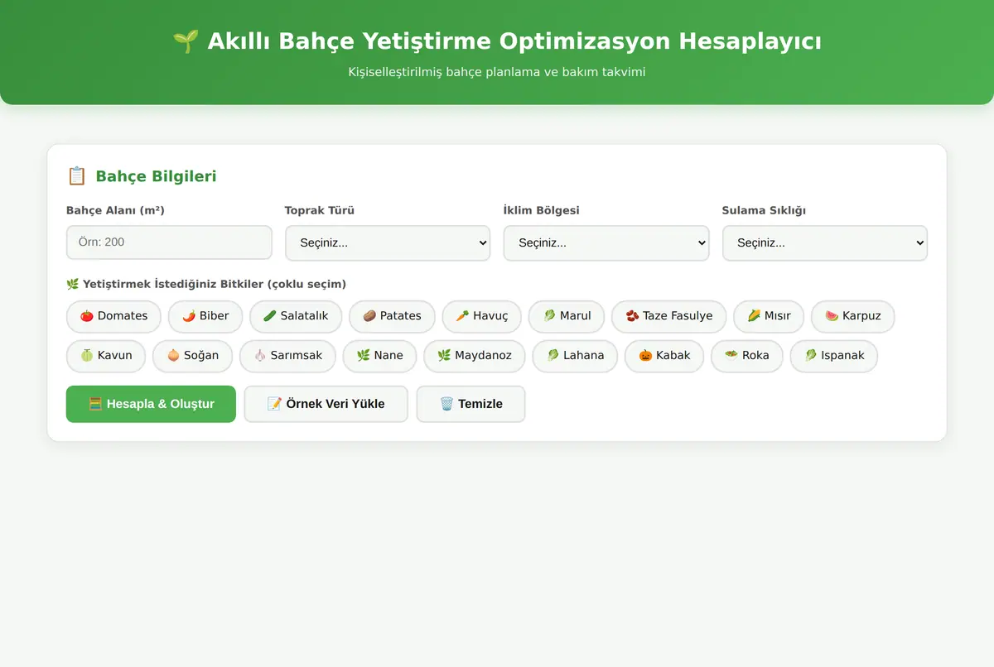Choose the Sarımsak plant chip
The image size is (994, 667).
point(287,356)
